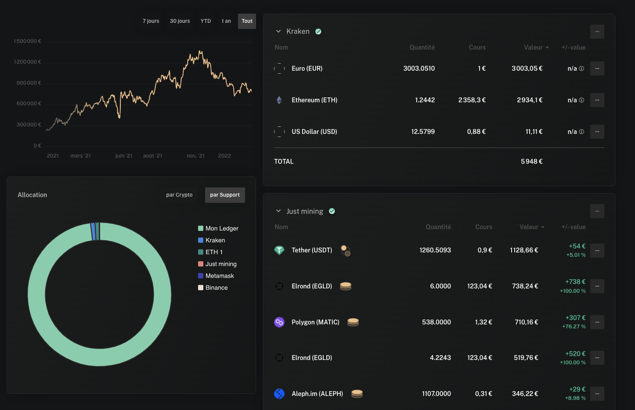635x410 pixels.
Task: Open options for Elrond 6.0000 row
Action: pyautogui.click(x=597, y=286)
